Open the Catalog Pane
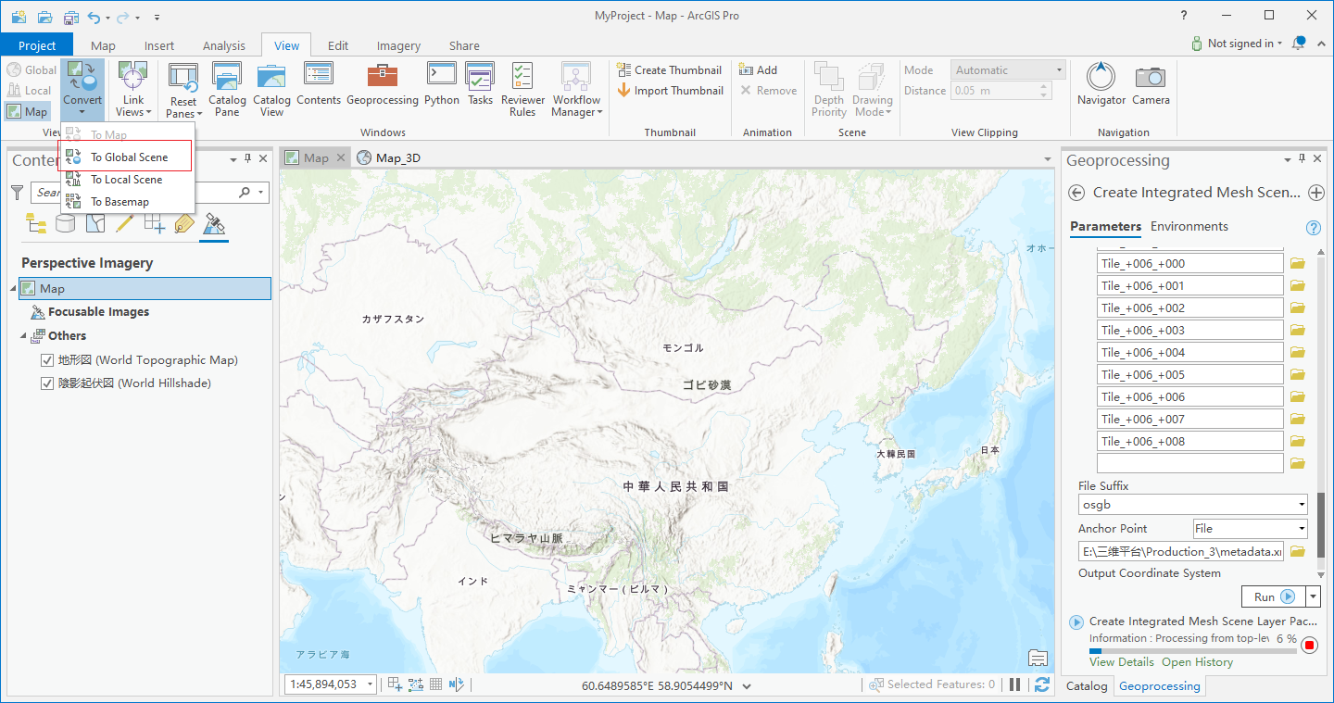The image size is (1334, 703). 227,88
